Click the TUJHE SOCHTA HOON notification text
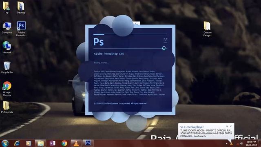261x147 pixels. coord(206,134)
